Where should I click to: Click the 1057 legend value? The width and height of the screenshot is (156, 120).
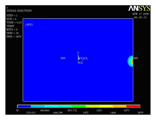(x=86, y=112)
